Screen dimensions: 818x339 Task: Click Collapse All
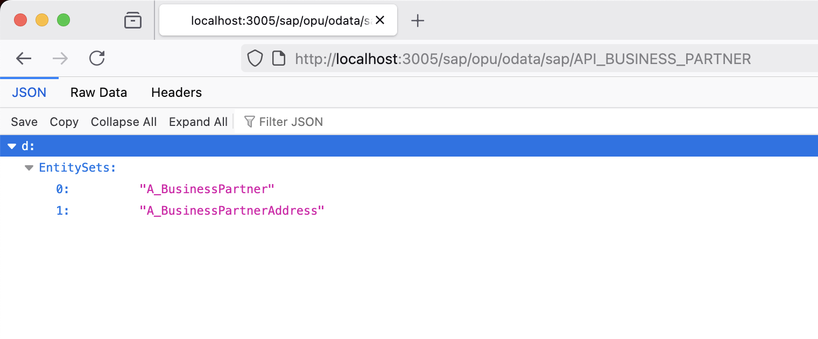click(124, 122)
